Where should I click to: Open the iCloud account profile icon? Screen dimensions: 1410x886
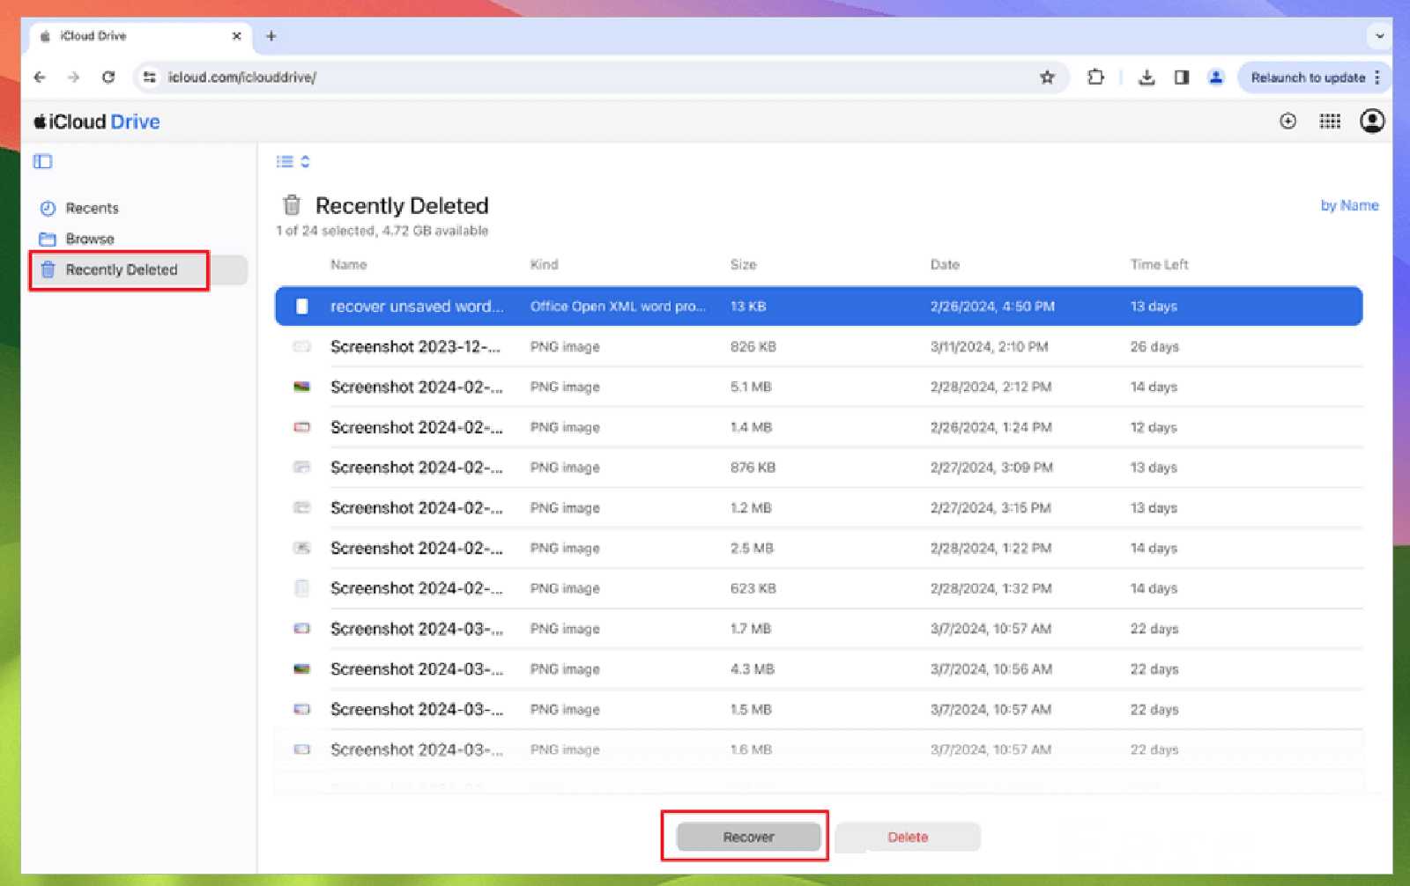point(1370,122)
